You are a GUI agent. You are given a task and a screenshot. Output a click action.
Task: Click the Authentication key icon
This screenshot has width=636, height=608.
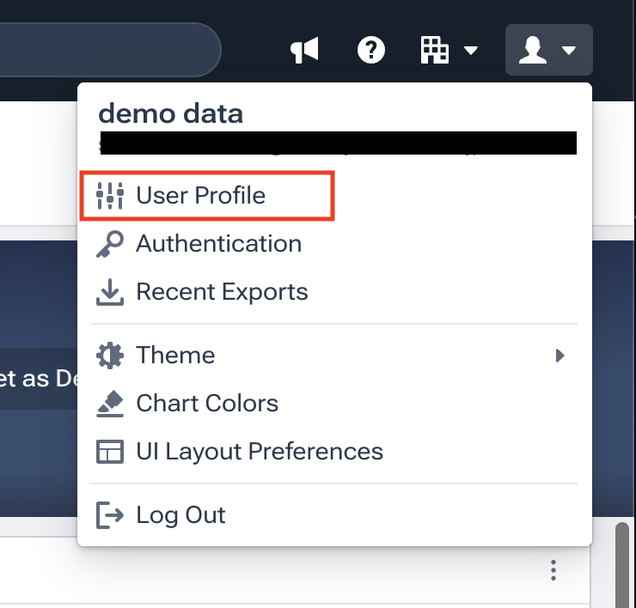click(x=110, y=244)
